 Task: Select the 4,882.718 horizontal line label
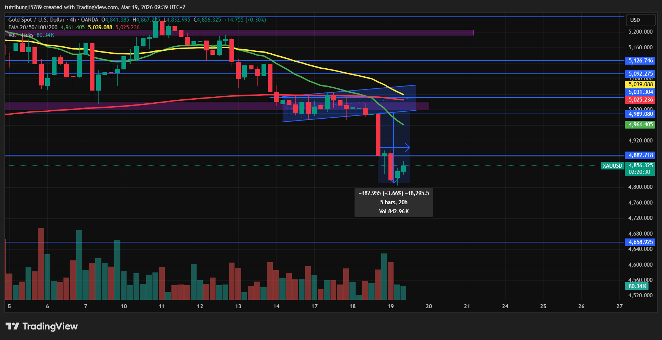640,155
